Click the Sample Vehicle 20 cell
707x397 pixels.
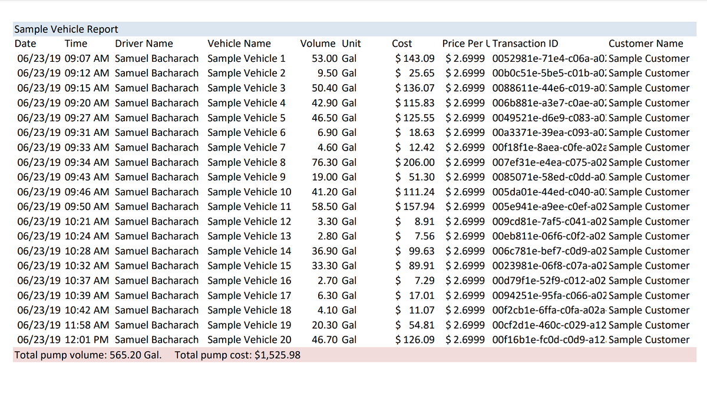249,340
